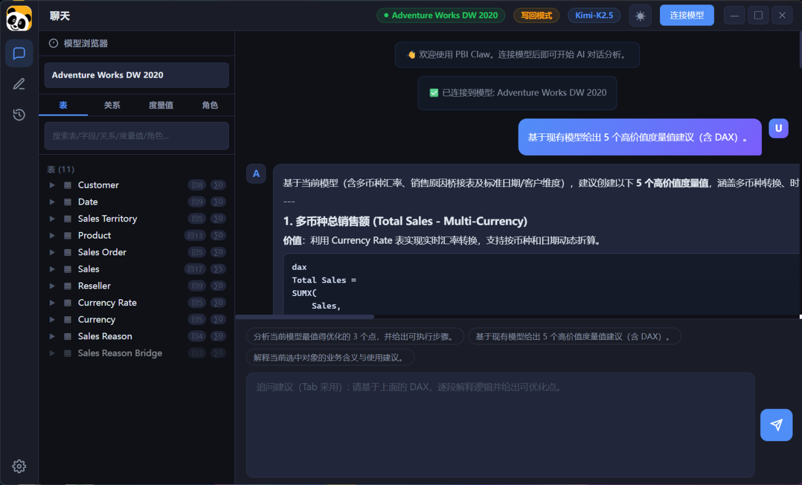Viewport: 802px width, 485px height.
Task: Click the pencil edit icon in sidebar
Action: pos(19,84)
